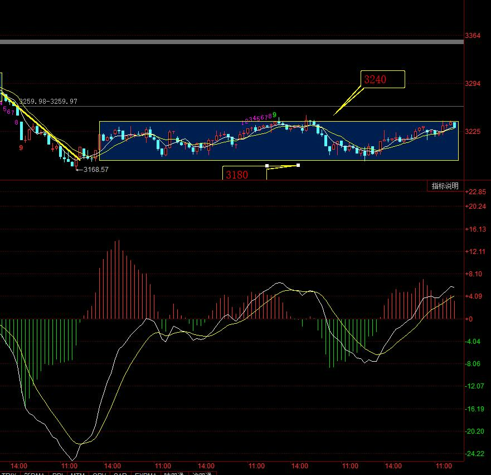Viewport: 491px width, 475px height.
Task: Switch to the MTM indicator tab
Action: (x=76, y=473)
